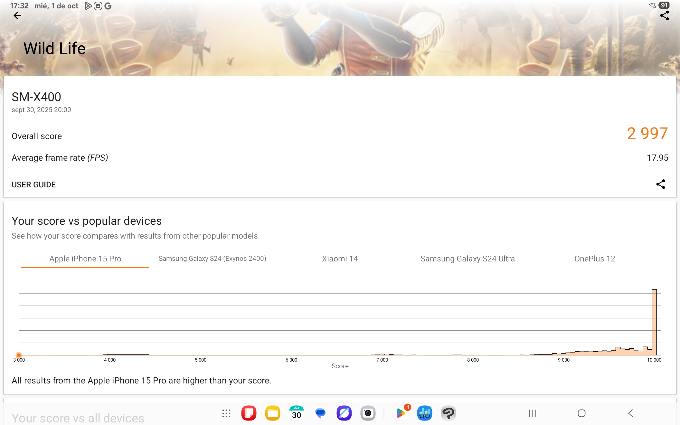680x425 pixels.
Task: Open the Camera app in taskbar
Action: [x=368, y=413]
